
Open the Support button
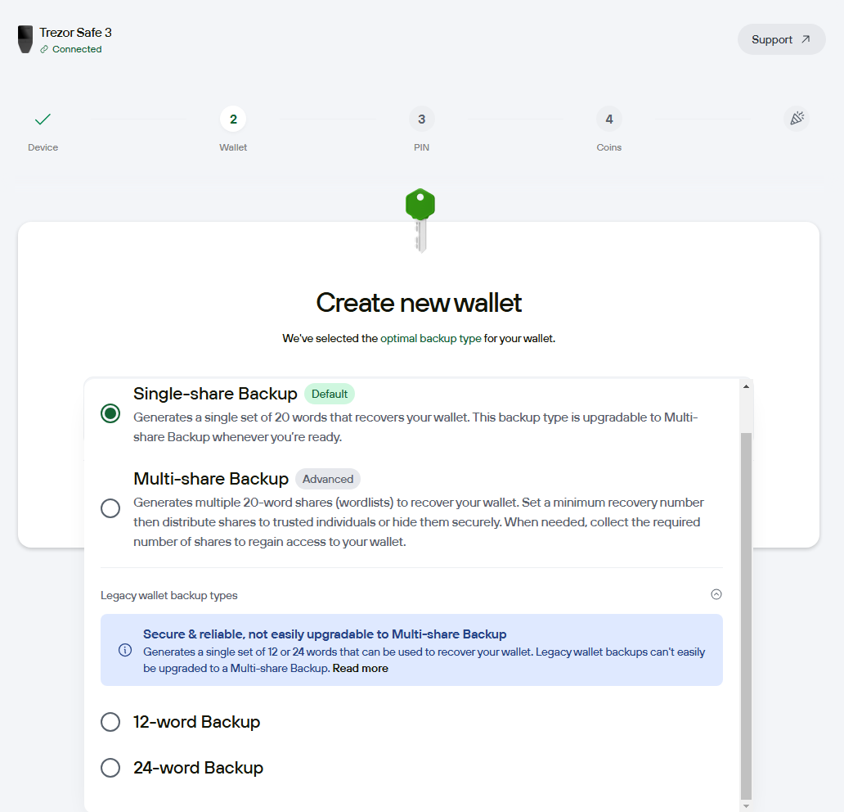(x=781, y=39)
